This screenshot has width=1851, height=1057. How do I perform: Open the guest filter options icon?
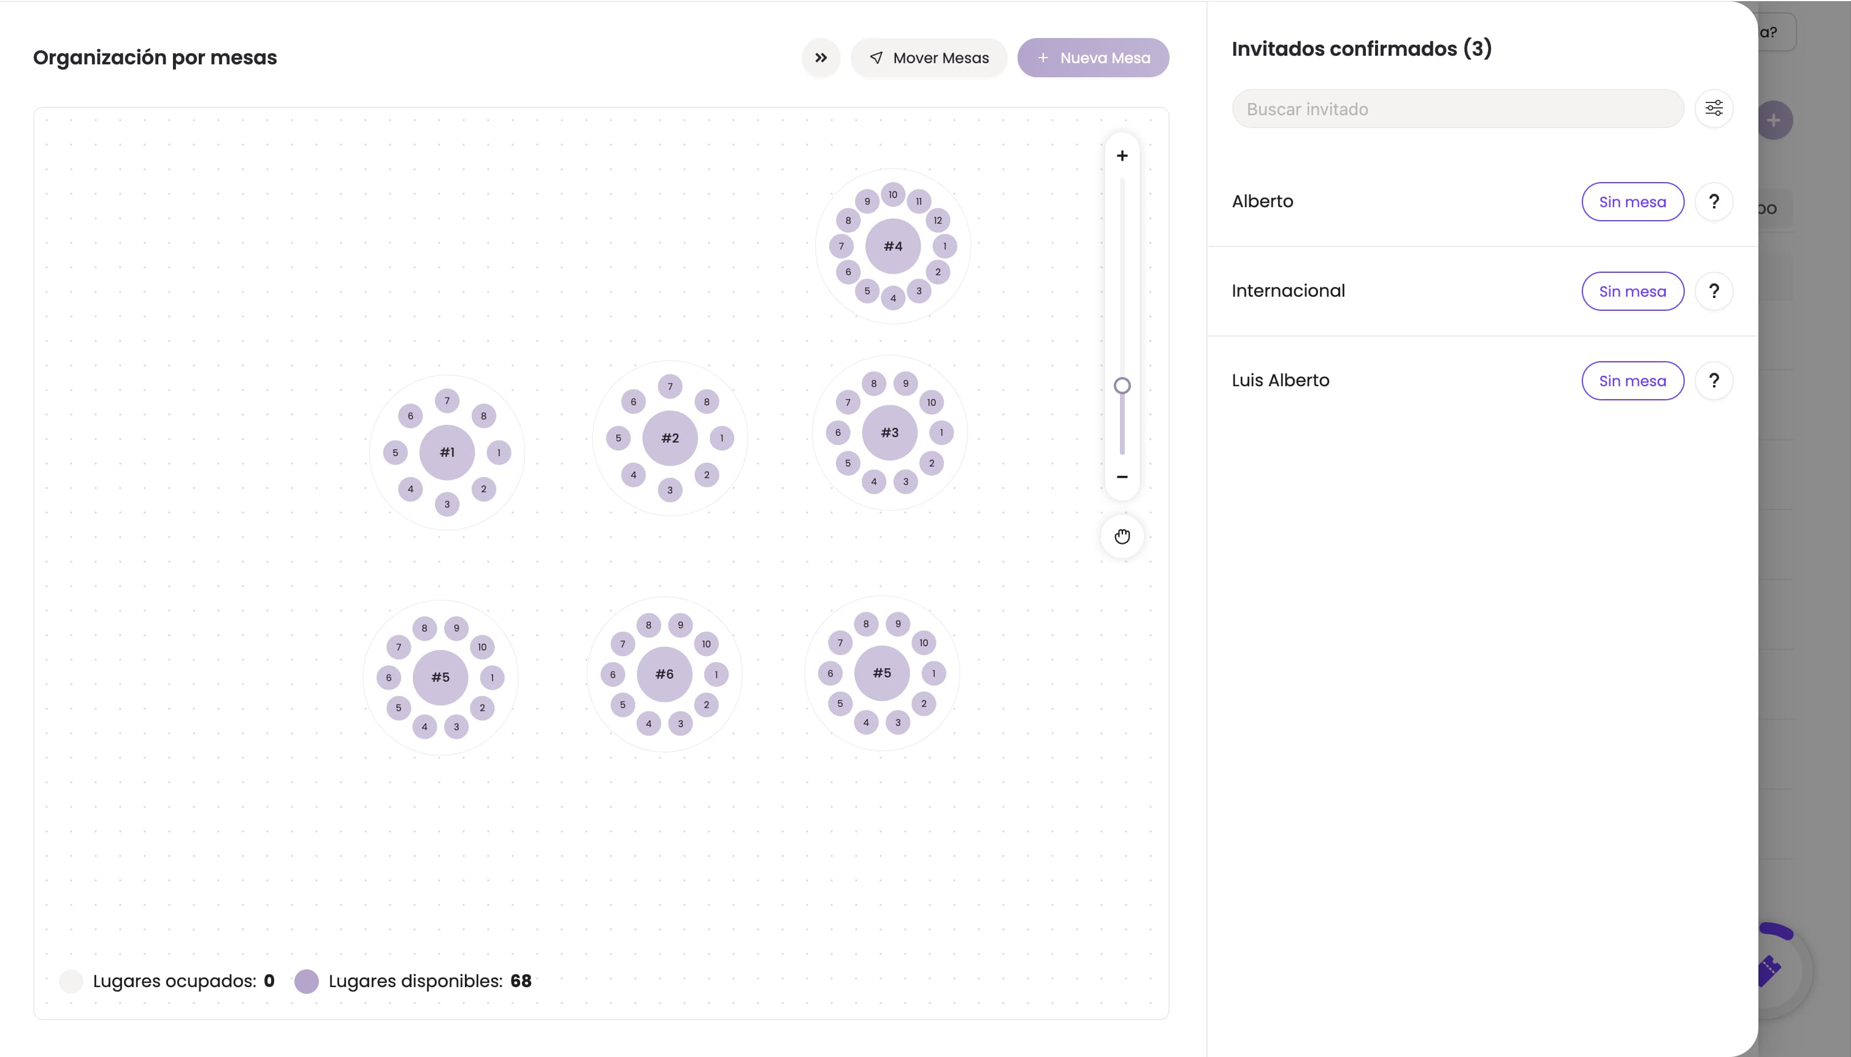1714,109
